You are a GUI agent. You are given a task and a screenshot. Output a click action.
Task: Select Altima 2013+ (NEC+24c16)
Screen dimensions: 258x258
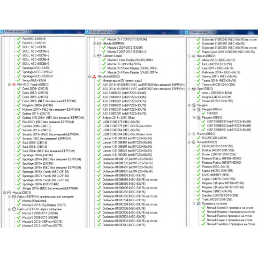coord(219,60)
